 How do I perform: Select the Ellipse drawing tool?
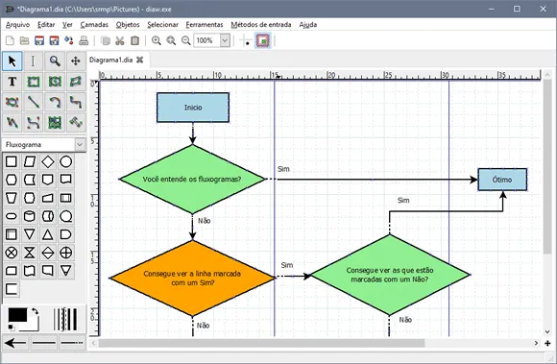(x=55, y=82)
